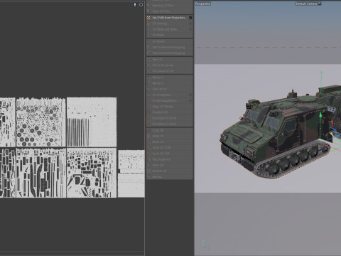This screenshot has height=256, width=341.
Task: Select the UV Peeler entry
Action: 170,41
